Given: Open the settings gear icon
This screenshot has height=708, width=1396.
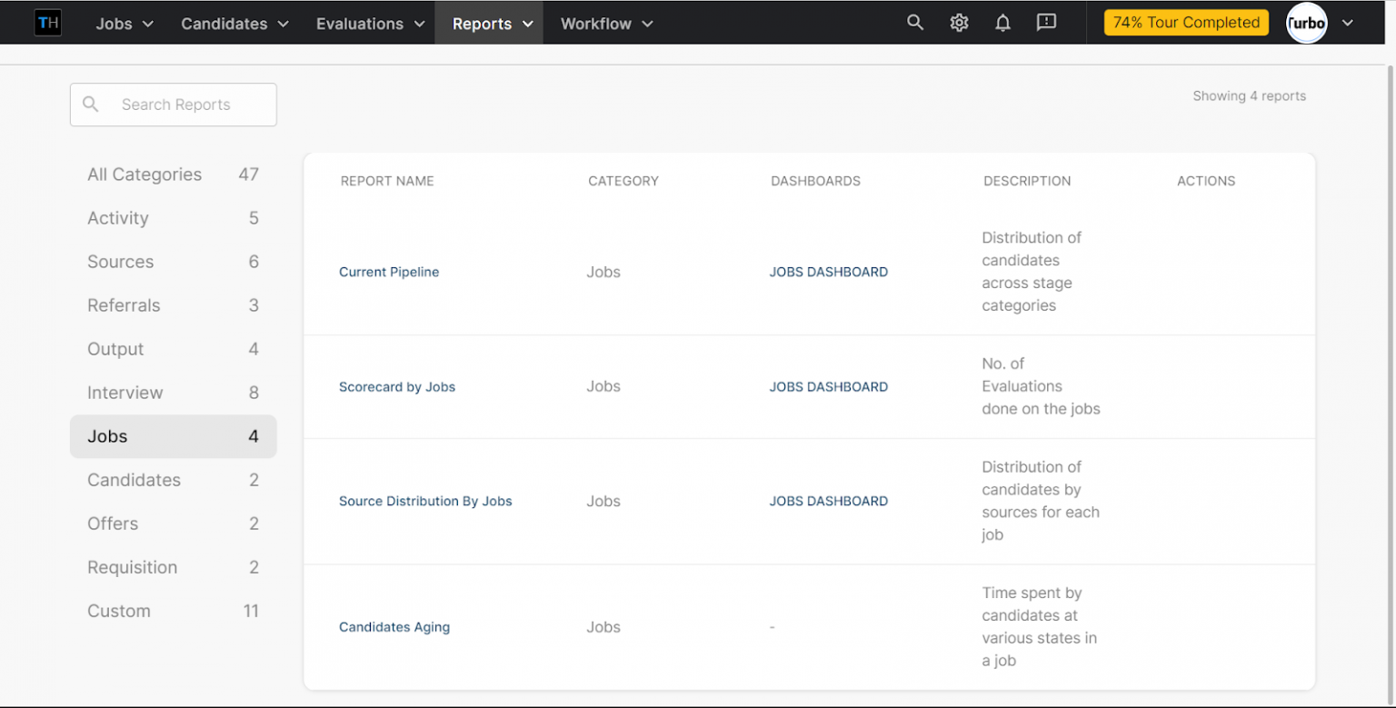Looking at the screenshot, I should point(959,22).
